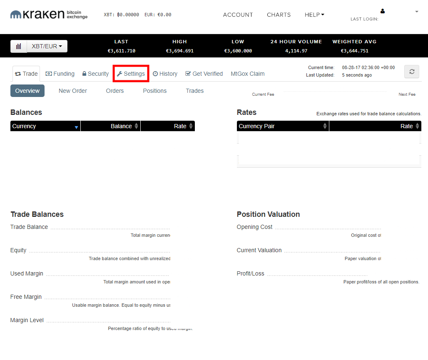Screen dimensions: 428x360
Task: Click the Next Fee label
Action: tap(407, 94)
